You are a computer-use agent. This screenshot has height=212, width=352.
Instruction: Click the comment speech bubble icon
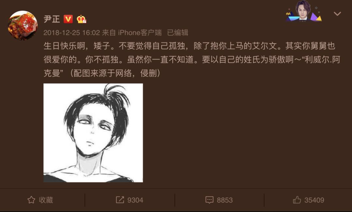[x=209, y=200]
